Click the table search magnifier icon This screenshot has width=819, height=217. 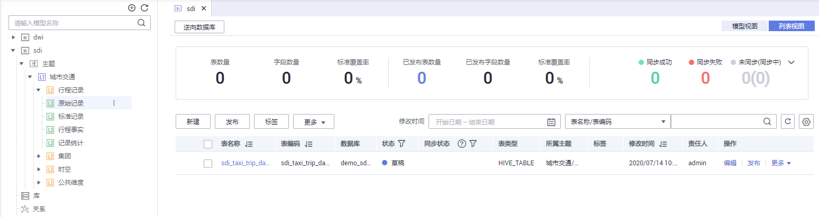(767, 121)
